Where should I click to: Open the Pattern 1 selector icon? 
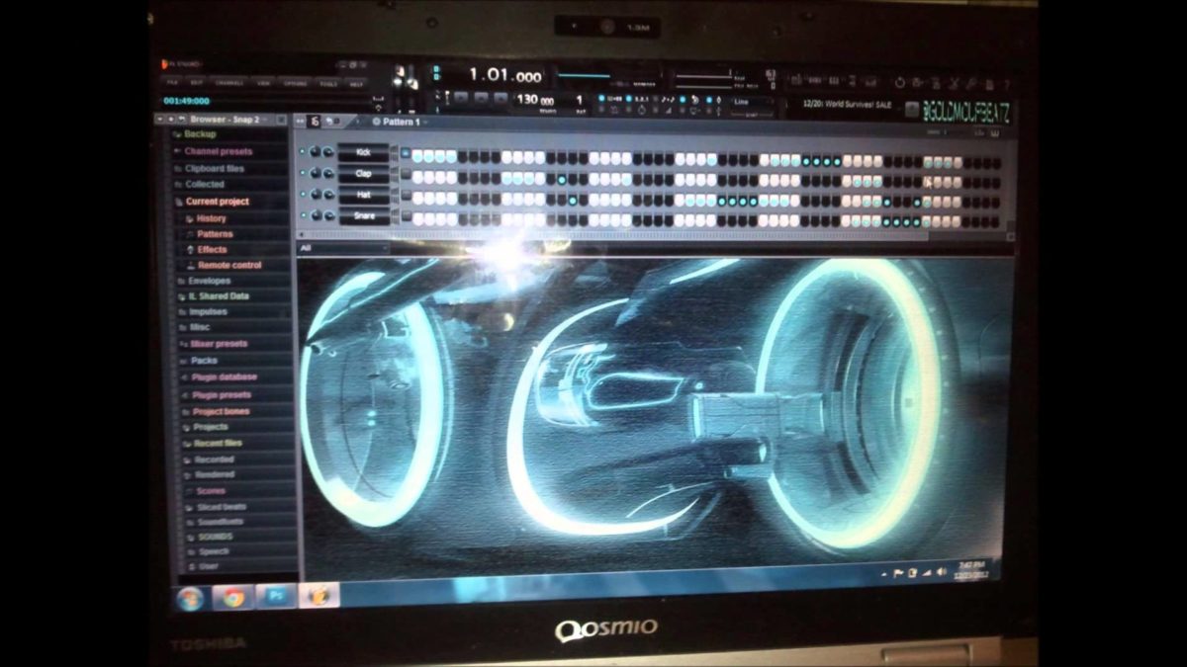(377, 121)
